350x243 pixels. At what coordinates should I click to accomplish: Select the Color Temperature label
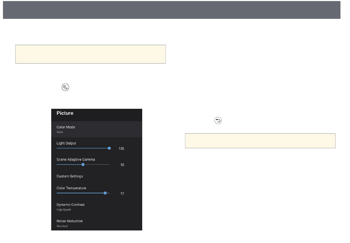[71, 188]
